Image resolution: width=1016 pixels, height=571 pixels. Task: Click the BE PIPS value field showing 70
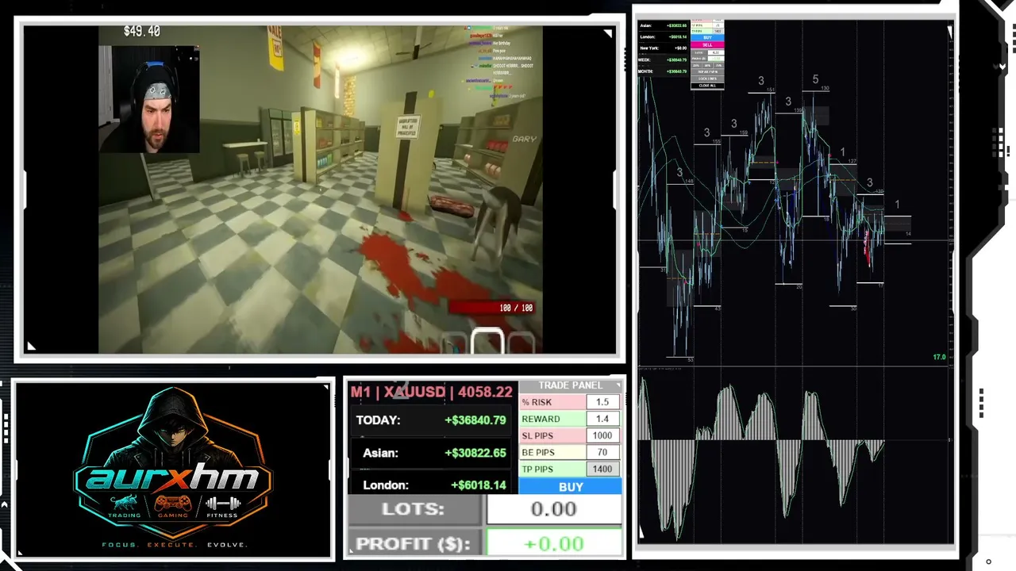pyautogui.click(x=602, y=452)
